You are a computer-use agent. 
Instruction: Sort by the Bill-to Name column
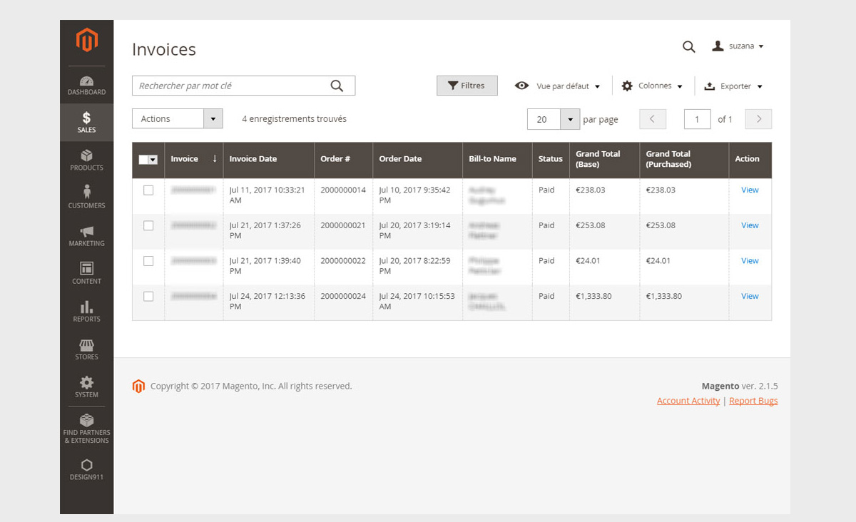(497, 159)
